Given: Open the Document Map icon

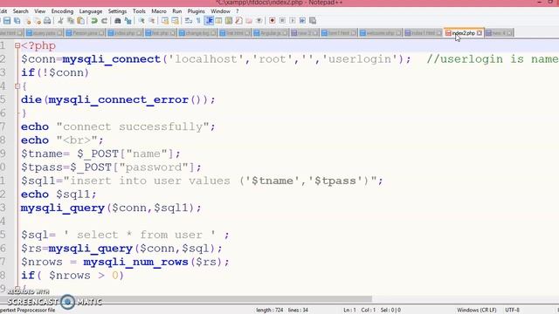Looking at the screenshot, I should 229,21.
